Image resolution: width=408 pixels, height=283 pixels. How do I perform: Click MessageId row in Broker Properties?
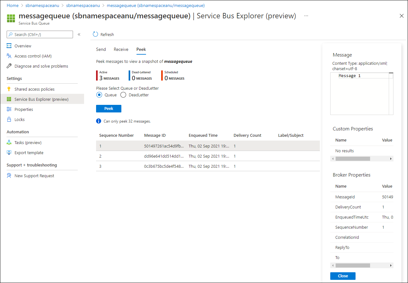tap(362, 197)
